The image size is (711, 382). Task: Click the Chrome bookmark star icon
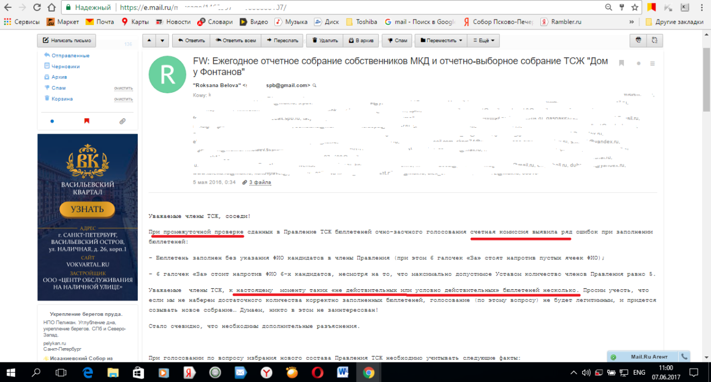(635, 8)
